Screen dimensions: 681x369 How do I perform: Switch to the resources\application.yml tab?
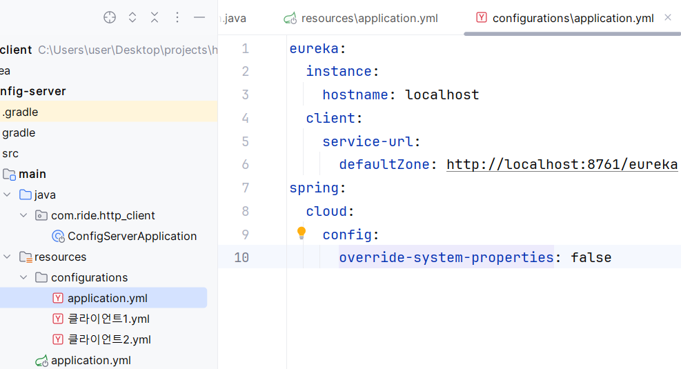tap(361, 18)
